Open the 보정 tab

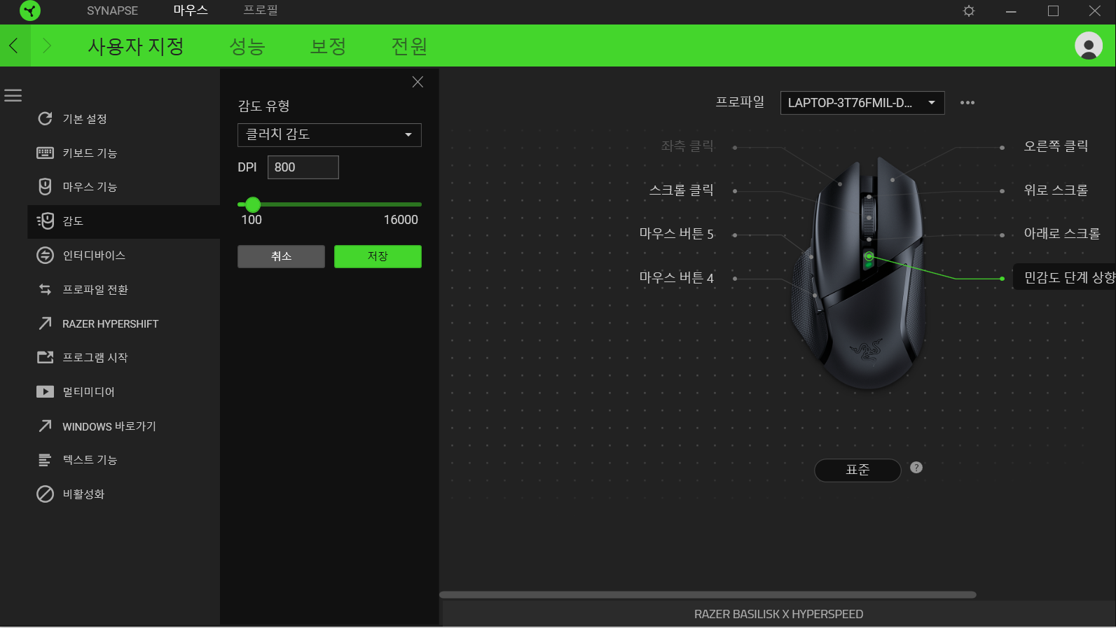[x=329, y=46]
